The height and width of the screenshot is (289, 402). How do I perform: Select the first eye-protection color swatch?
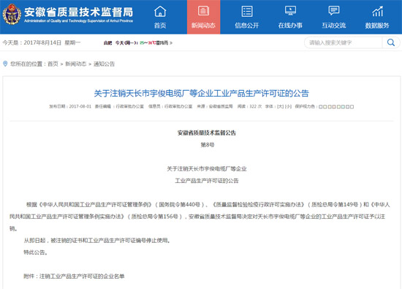tap(320, 107)
